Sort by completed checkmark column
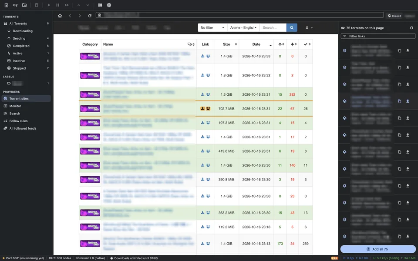This screenshot has height=261, width=418. [x=306, y=44]
